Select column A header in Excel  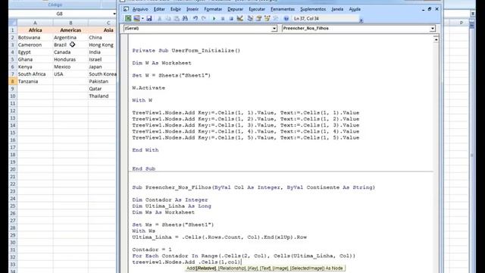tap(35, 23)
